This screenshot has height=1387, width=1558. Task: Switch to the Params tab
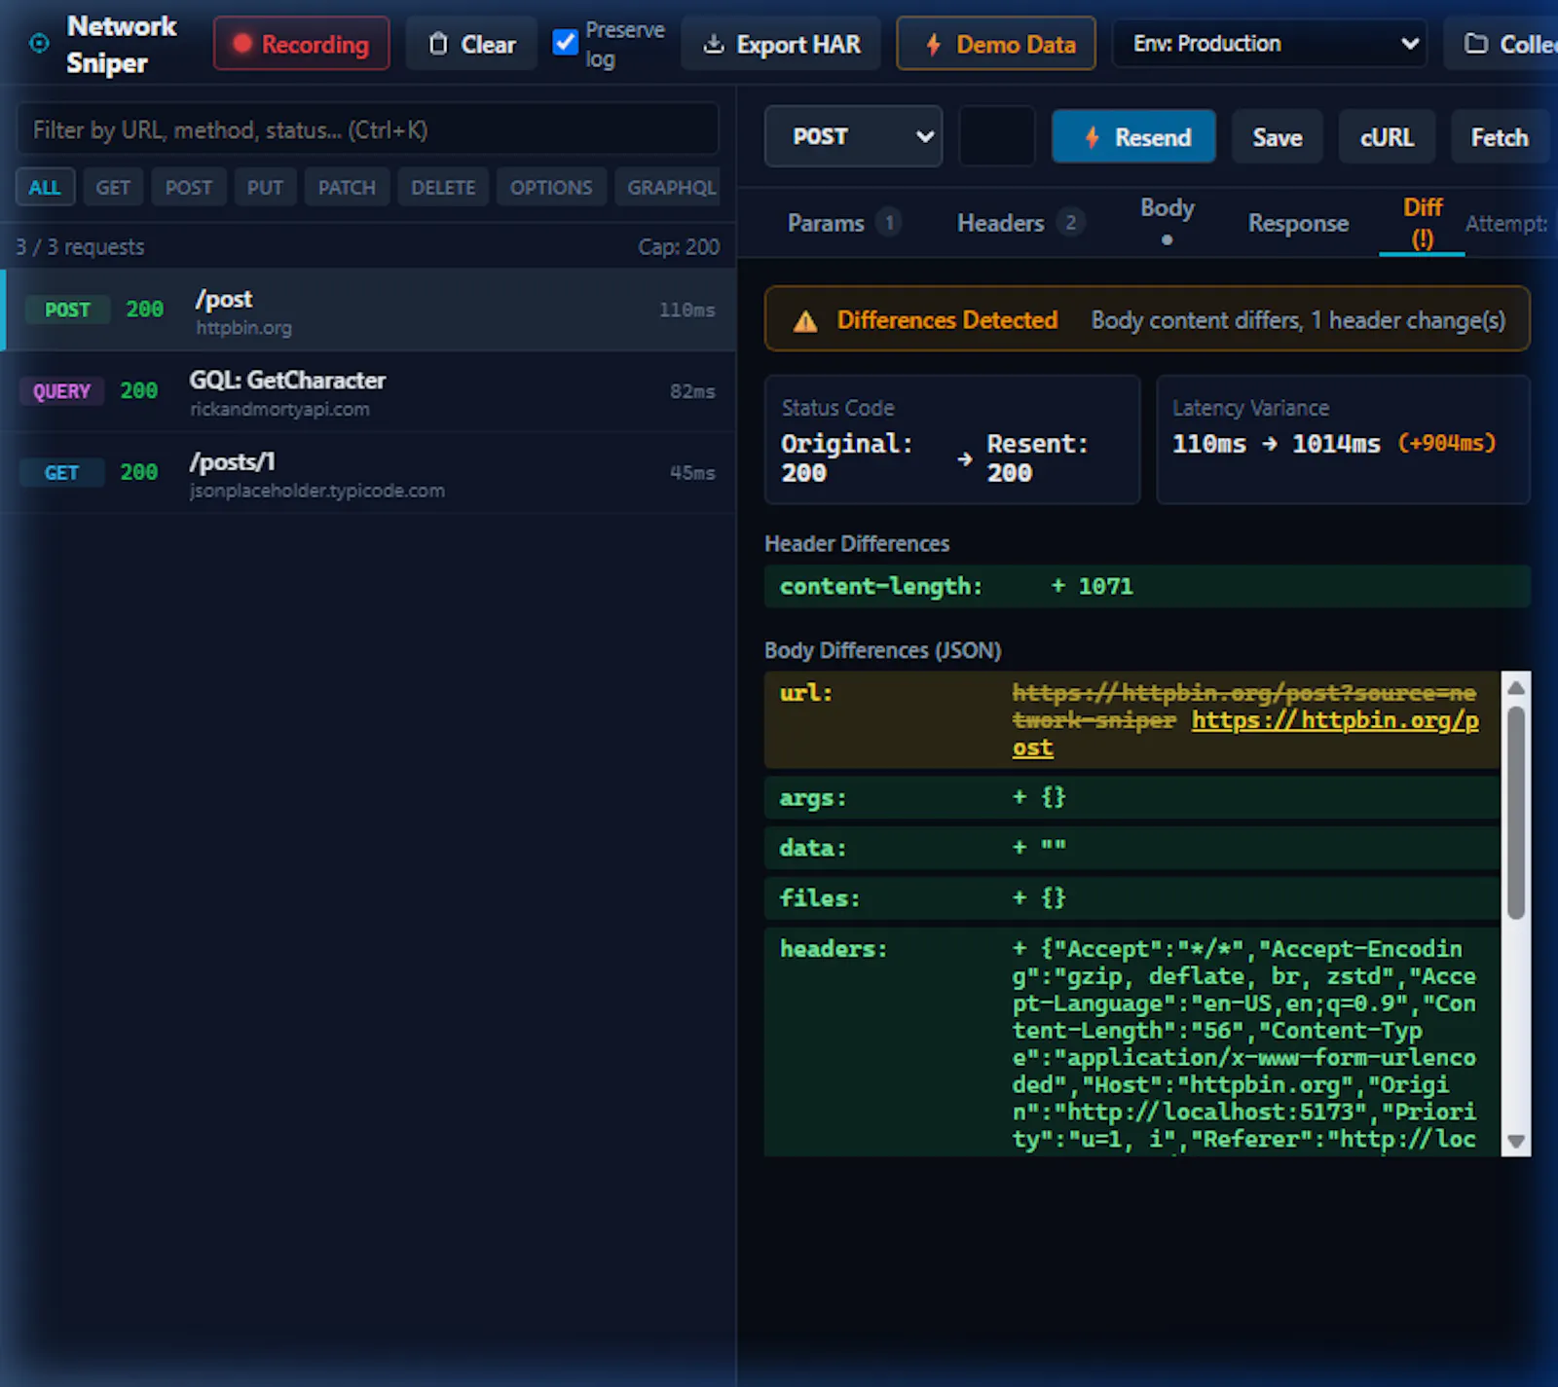tap(844, 223)
